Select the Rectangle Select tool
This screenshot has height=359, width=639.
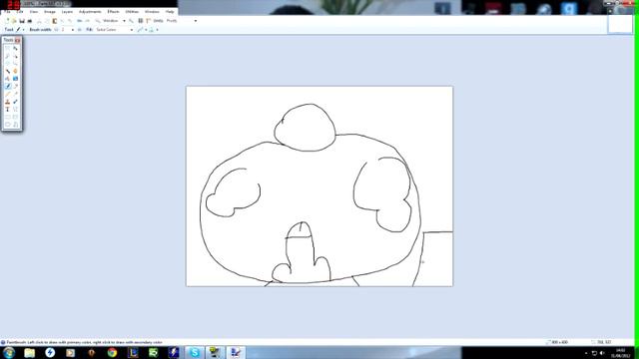point(8,48)
